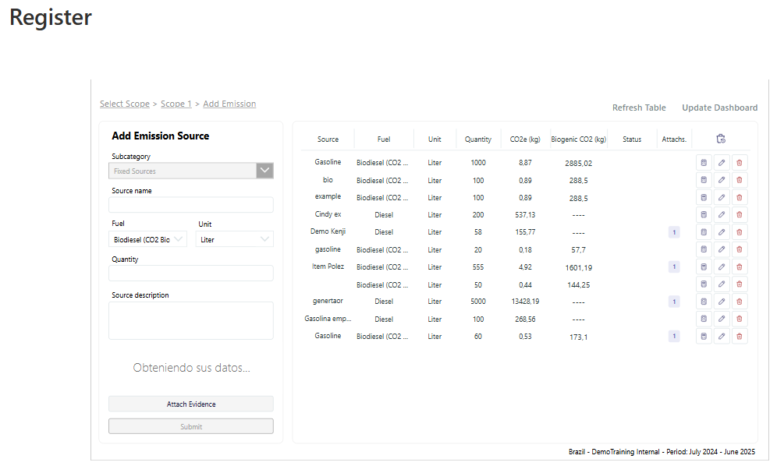Expand the Fuel dropdown showing Biodiesel
The width and height of the screenshot is (784, 473).
[x=147, y=239]
